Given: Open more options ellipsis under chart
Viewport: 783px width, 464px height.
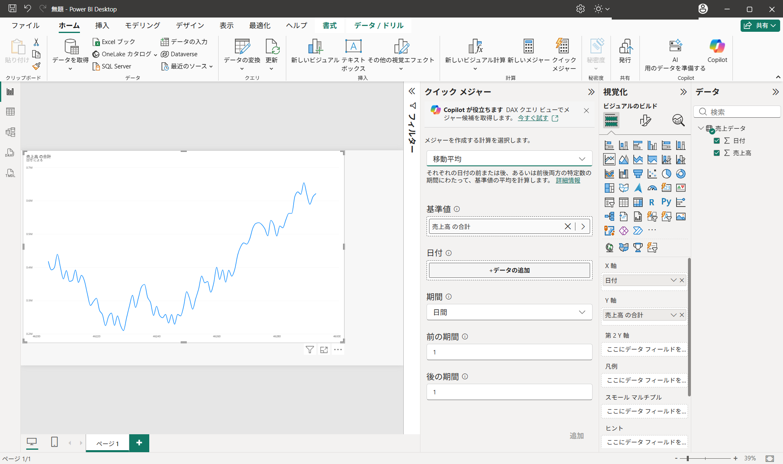Looking at the screenshot, I should (338, 350).
